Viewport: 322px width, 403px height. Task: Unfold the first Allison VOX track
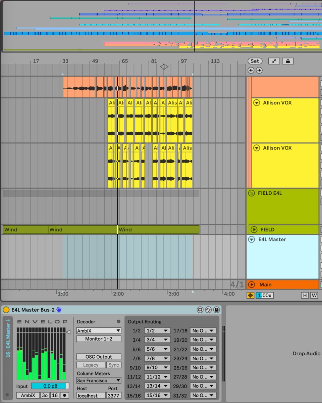[x=257, y=103]
